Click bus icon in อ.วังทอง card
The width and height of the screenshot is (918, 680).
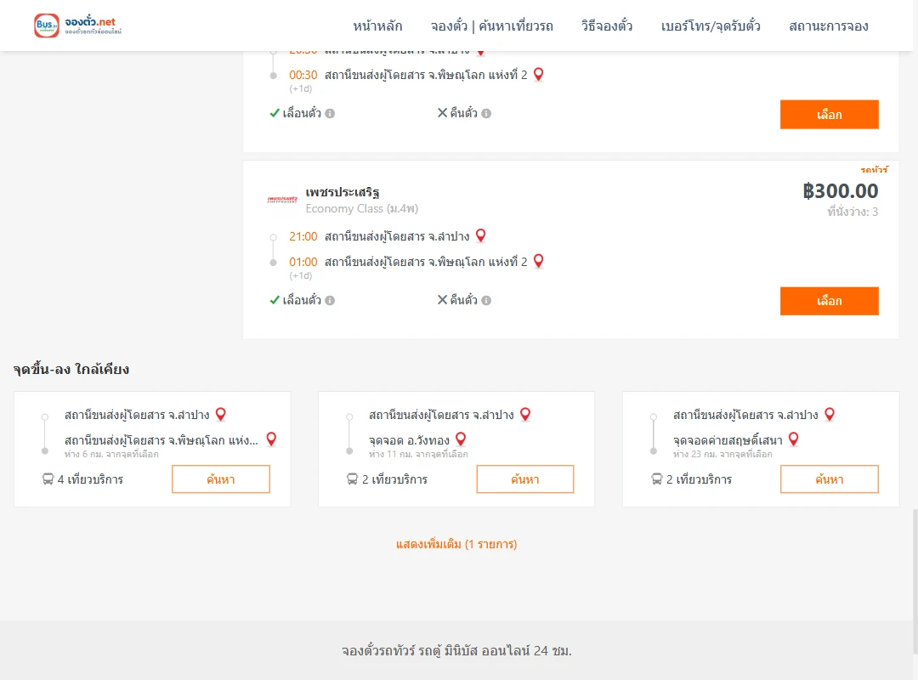coord(352,479)
